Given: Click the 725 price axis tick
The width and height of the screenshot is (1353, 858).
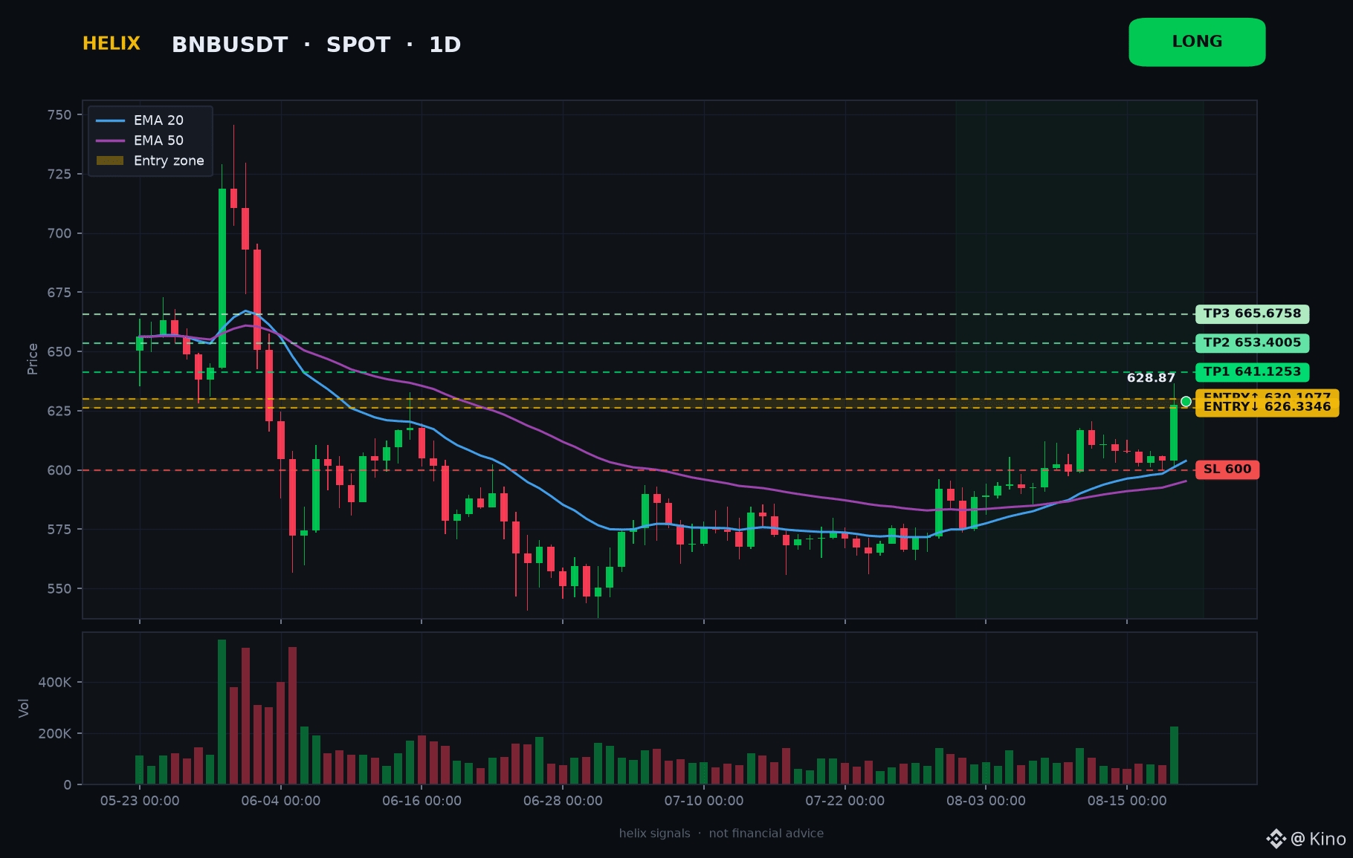Looking at the screenshot, I should click(x=59, y=174).
